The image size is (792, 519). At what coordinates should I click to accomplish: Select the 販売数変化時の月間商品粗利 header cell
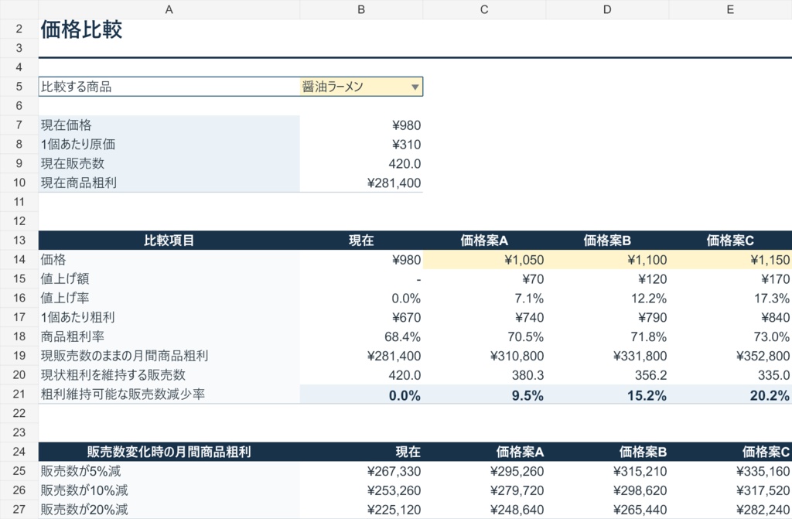pyautogui.click(x=169, y=451)
